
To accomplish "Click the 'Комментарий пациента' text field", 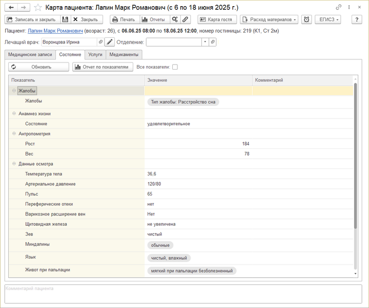I will coord(183,294).
